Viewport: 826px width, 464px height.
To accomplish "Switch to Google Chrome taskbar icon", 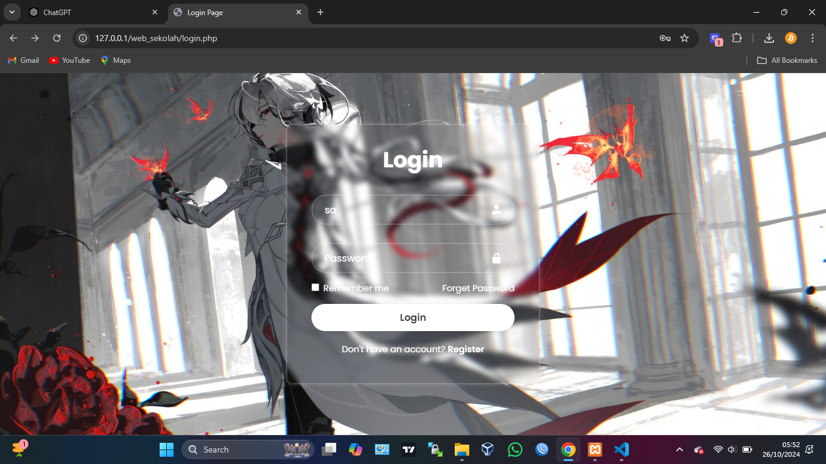I will pyautogui.click(x=568, y=449).
